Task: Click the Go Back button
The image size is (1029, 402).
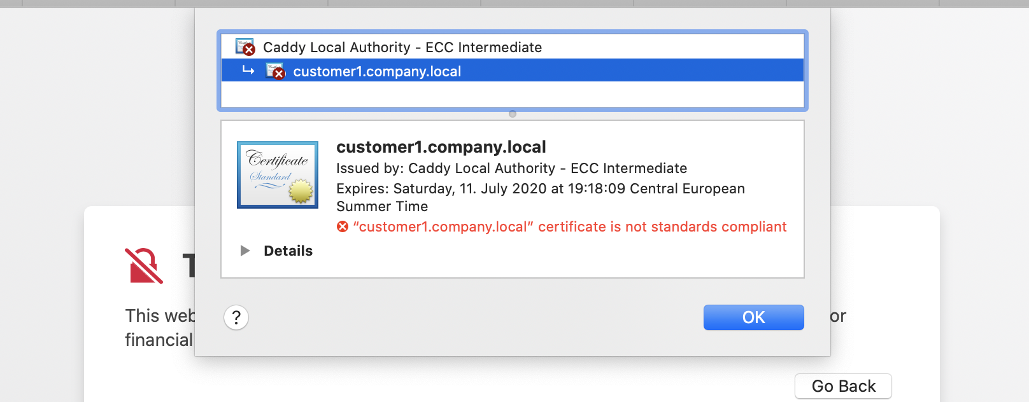Action: click(x=843, y=385)
